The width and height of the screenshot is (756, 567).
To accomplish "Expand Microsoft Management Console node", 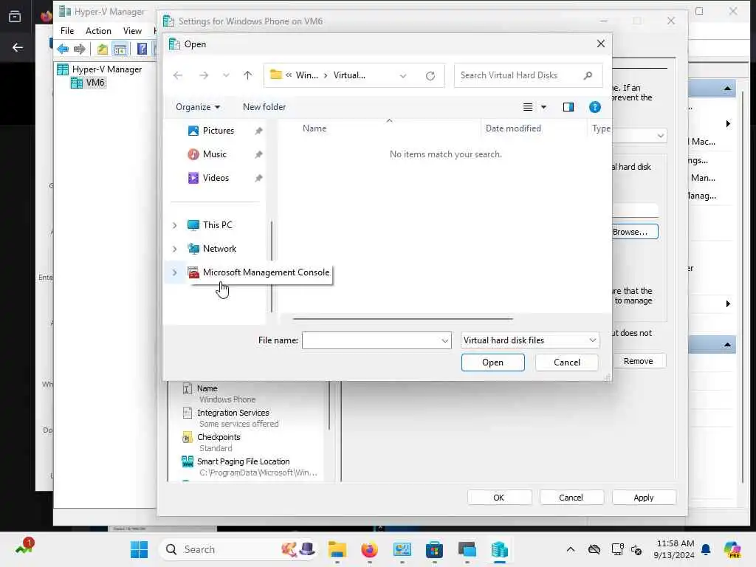I will pos(174,272).
